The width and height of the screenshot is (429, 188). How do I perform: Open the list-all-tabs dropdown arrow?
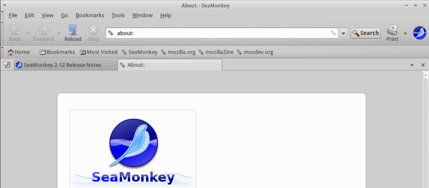tap(412, 65)
